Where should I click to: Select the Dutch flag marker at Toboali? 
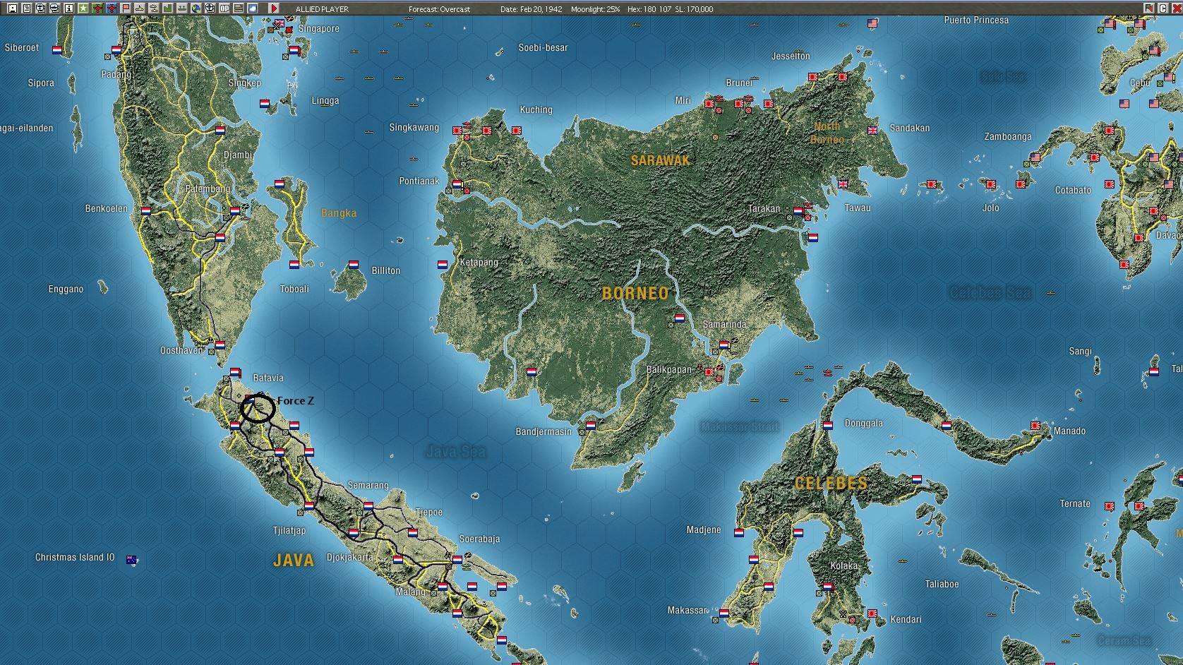(294, 265)
